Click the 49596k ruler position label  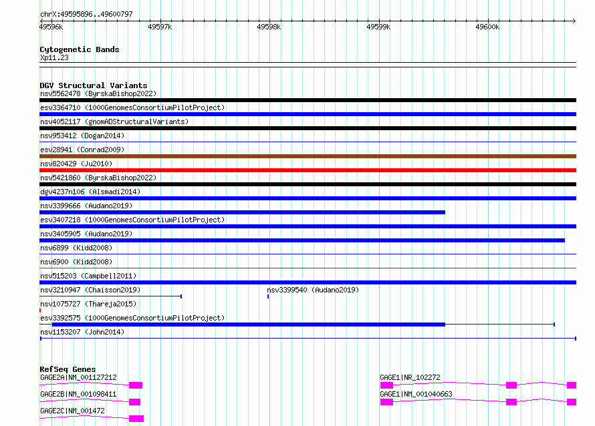click(x=51, y=27)
